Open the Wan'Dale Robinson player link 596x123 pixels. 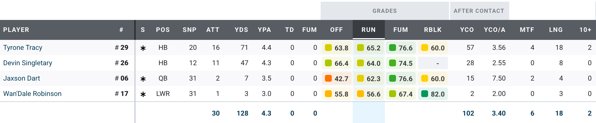(32, 94)
